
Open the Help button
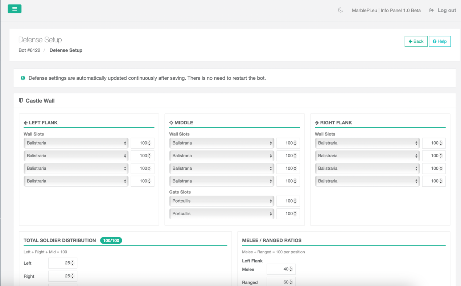440,41
